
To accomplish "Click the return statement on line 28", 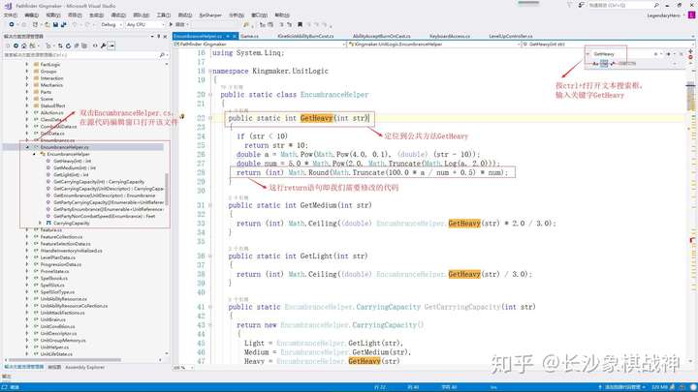I will pyautogui.click(x=372, y=172).
